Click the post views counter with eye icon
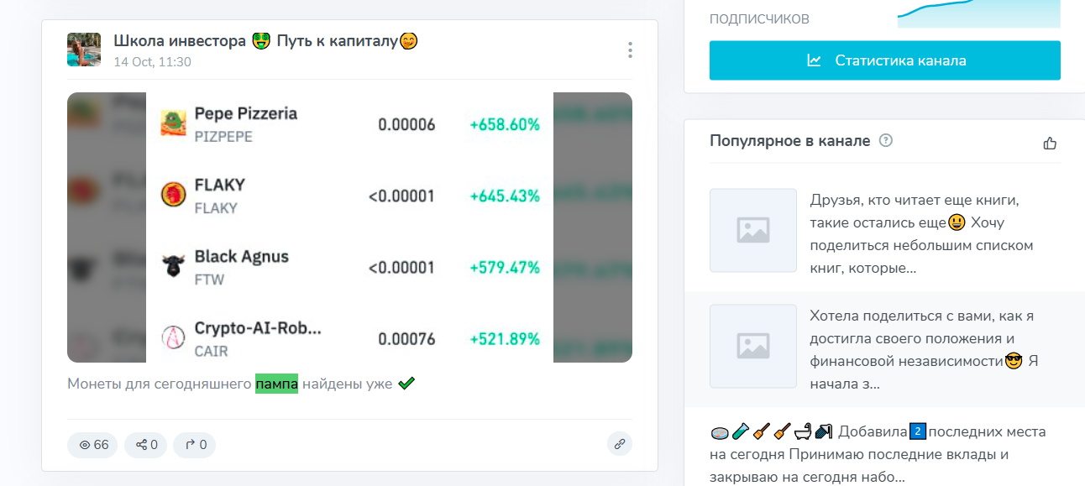This screenshot has height=486, width=1085. [93, 445]
